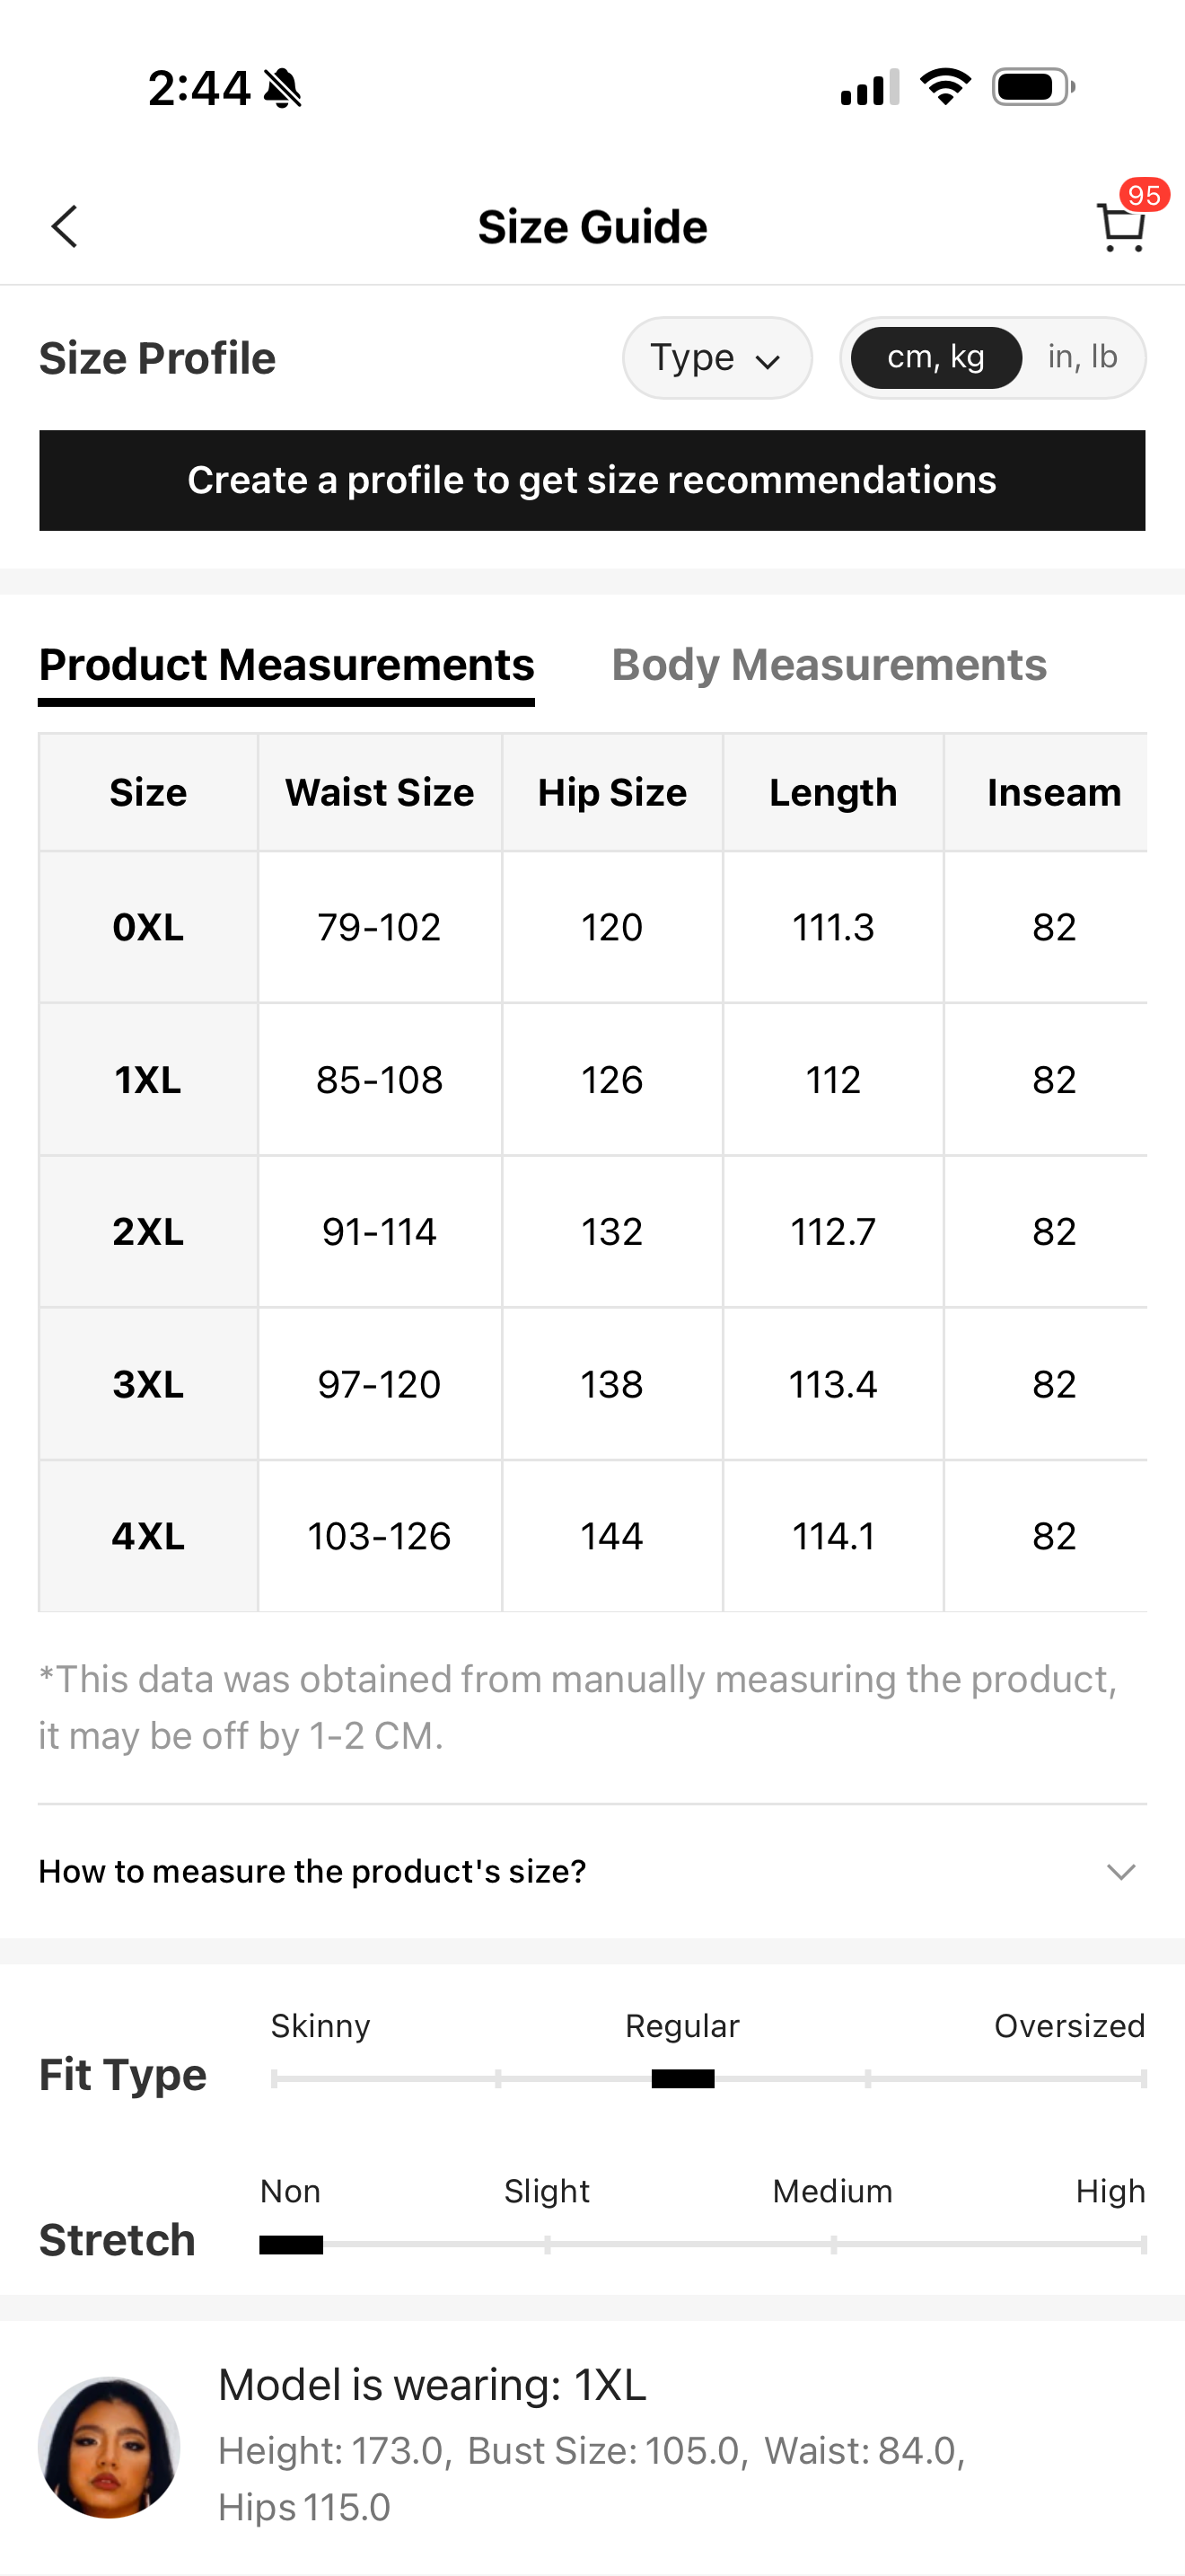Tap the Wi-Fi status icon
This screenshot has width=1185, height=2576.
click(x=945, y=87)
